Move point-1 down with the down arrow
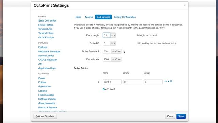Screen dimensions: 218x123 (168, 81)
